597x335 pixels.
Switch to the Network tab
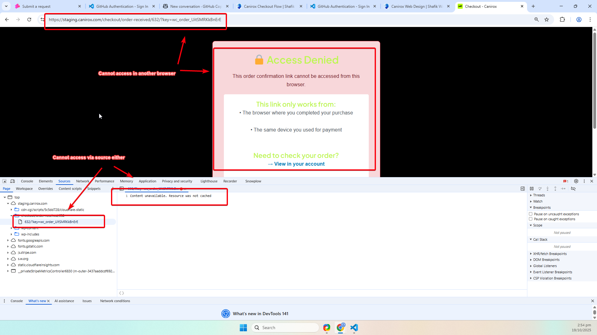click(82, 181)
